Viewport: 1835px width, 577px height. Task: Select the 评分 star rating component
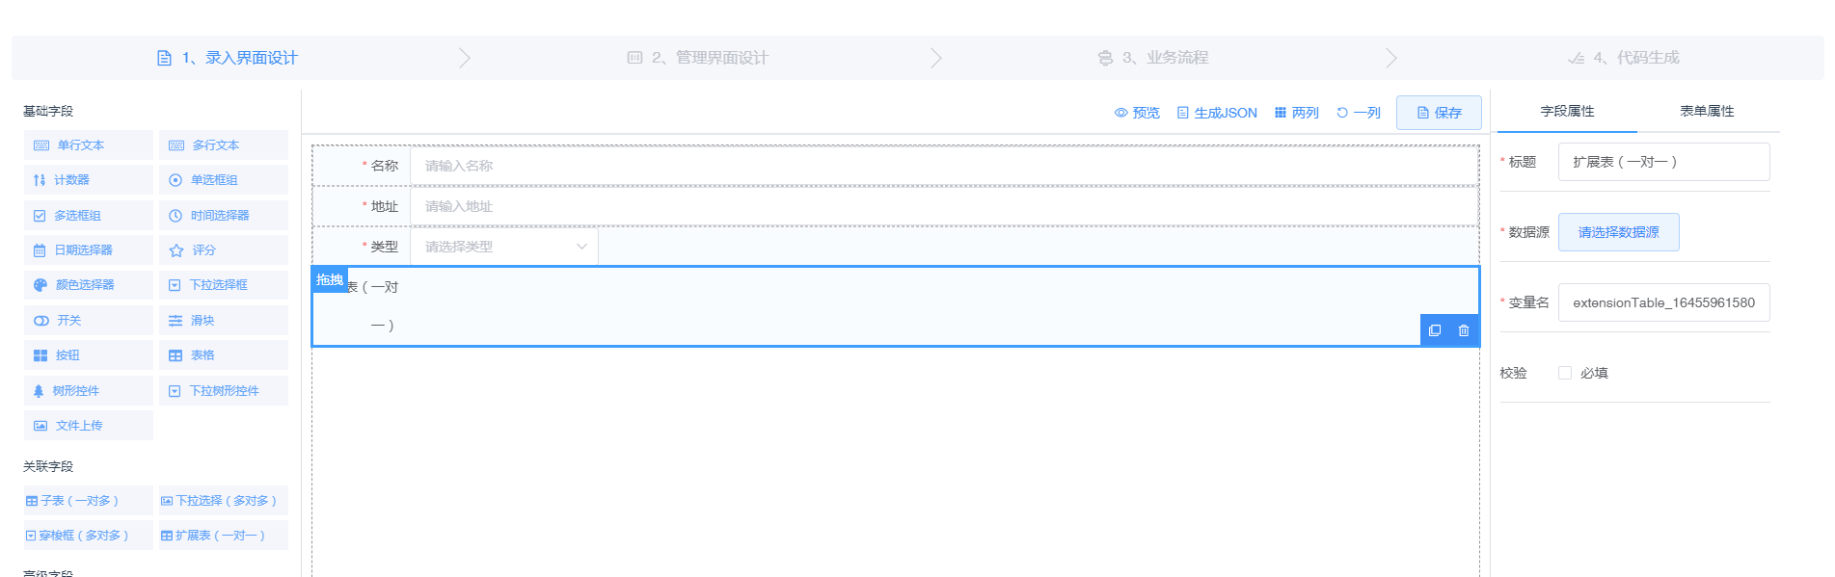click(224, 250)
